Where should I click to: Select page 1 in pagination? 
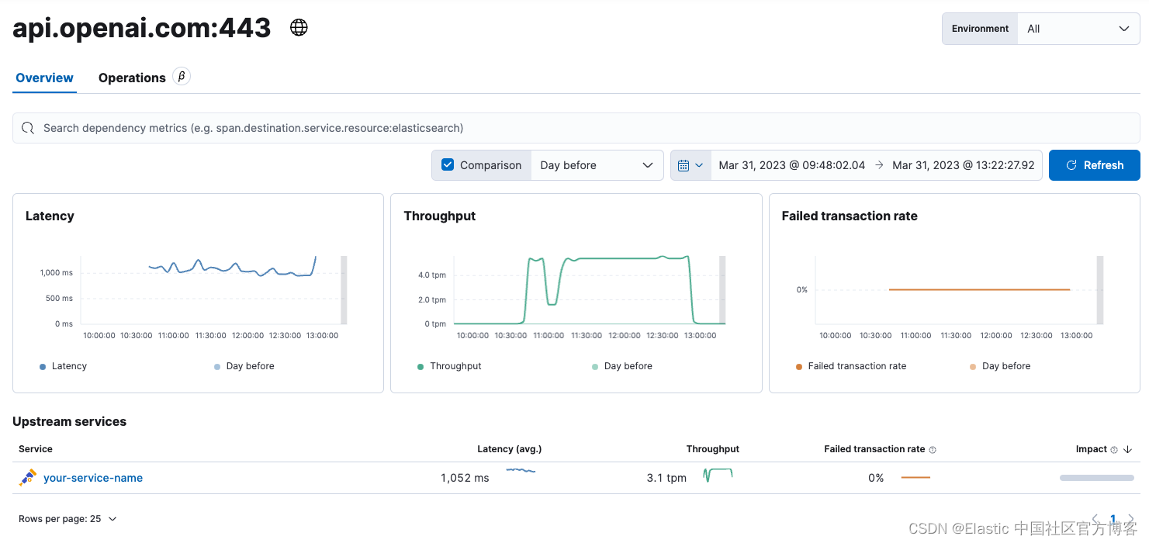click(x=1113, y=519)
